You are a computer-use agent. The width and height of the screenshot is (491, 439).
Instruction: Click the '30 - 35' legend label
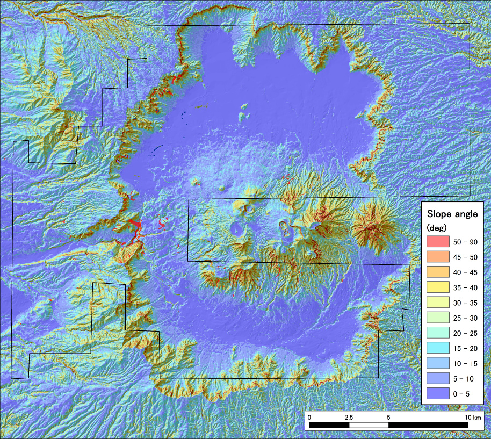coord(465,303)
